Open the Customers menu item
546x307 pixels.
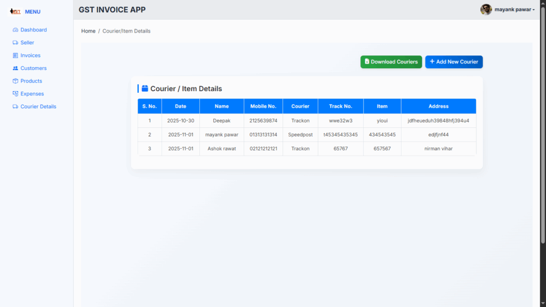coord(34,68)
